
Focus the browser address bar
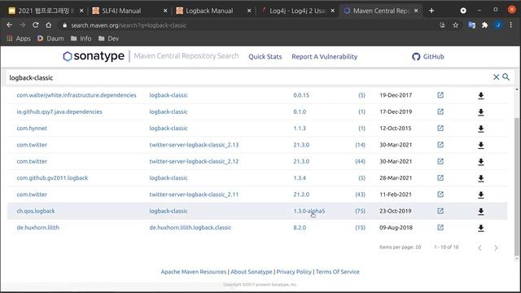tap(249, 25)
